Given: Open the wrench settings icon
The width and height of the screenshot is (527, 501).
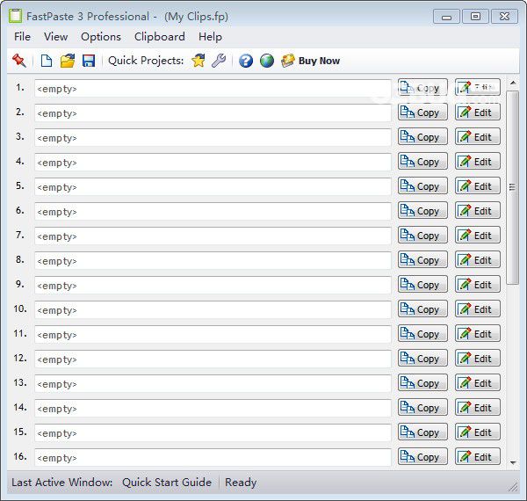Looking at the screenshot, I should [219, 61].
